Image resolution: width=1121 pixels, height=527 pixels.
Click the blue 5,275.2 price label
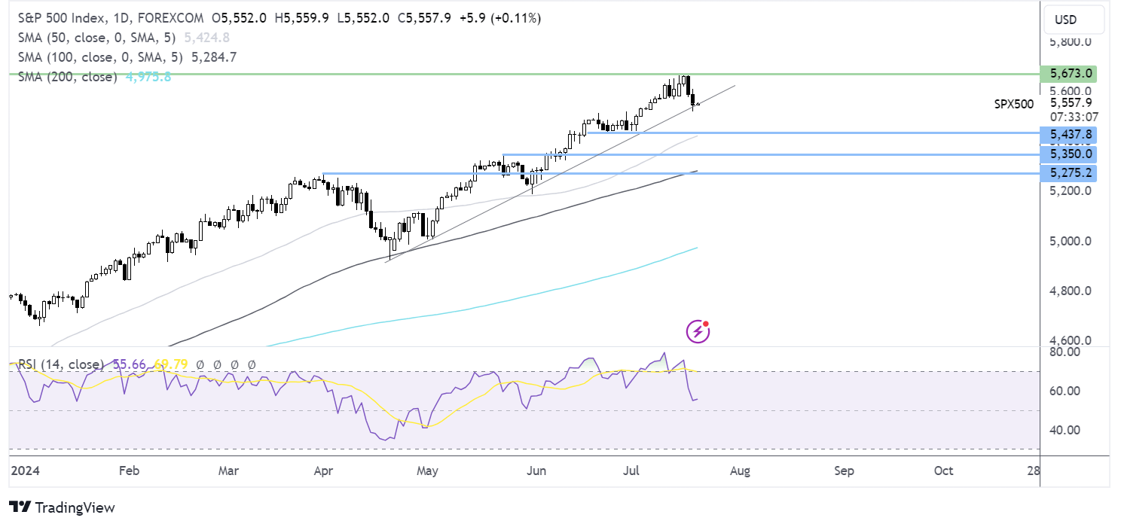[x=1068, y=173]
